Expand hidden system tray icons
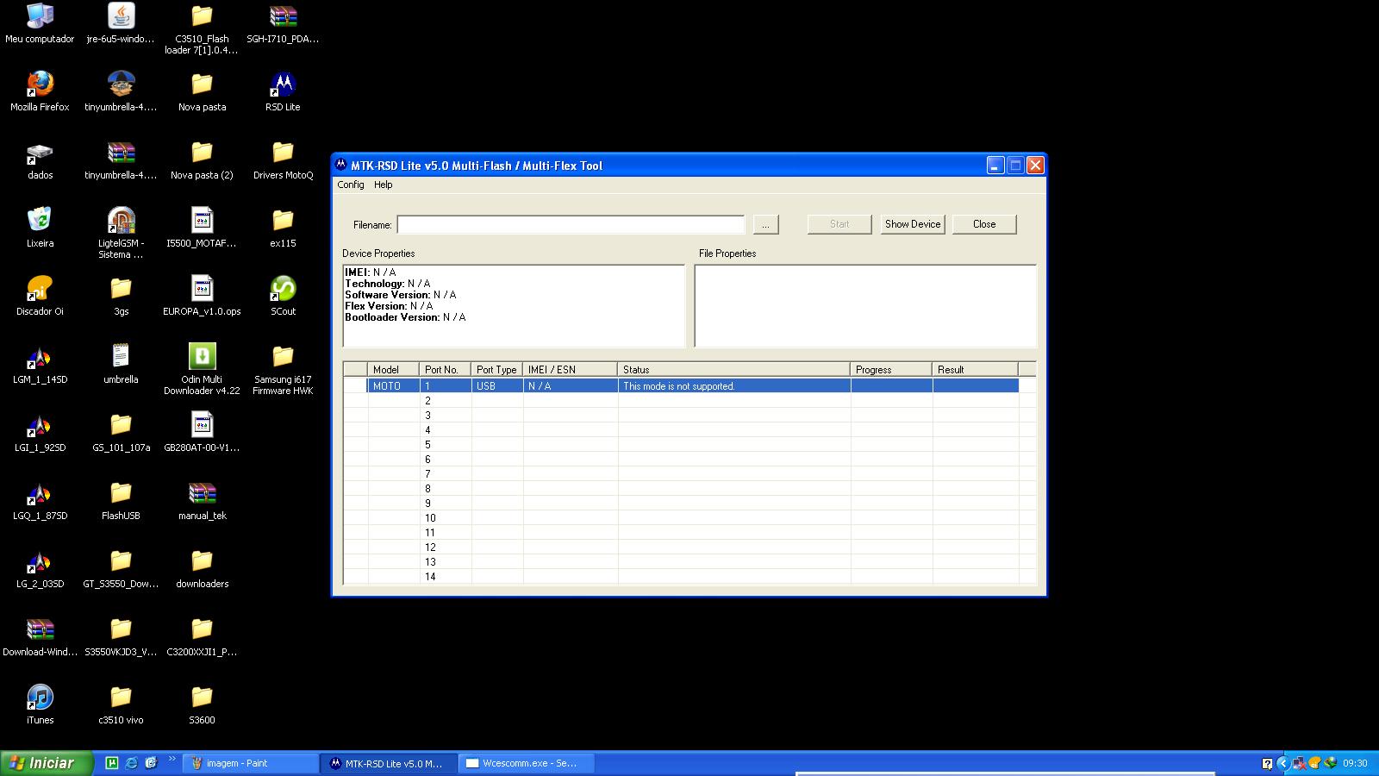 [1282, 763]
